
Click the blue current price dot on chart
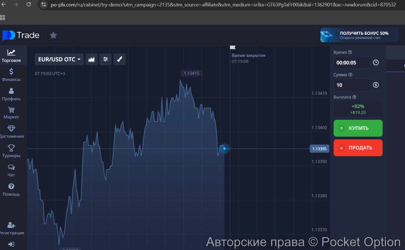click(224, 148)
